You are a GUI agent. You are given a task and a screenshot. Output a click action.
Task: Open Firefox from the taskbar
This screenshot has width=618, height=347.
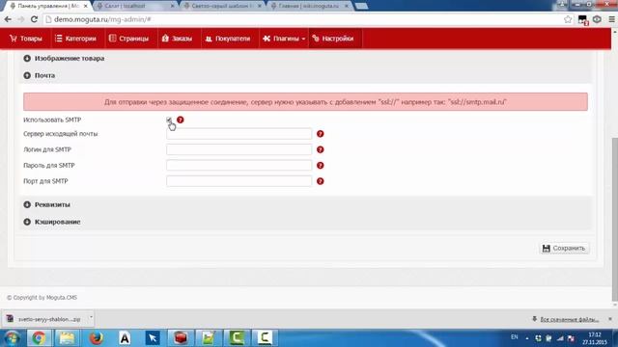click(x=96, y=338)
